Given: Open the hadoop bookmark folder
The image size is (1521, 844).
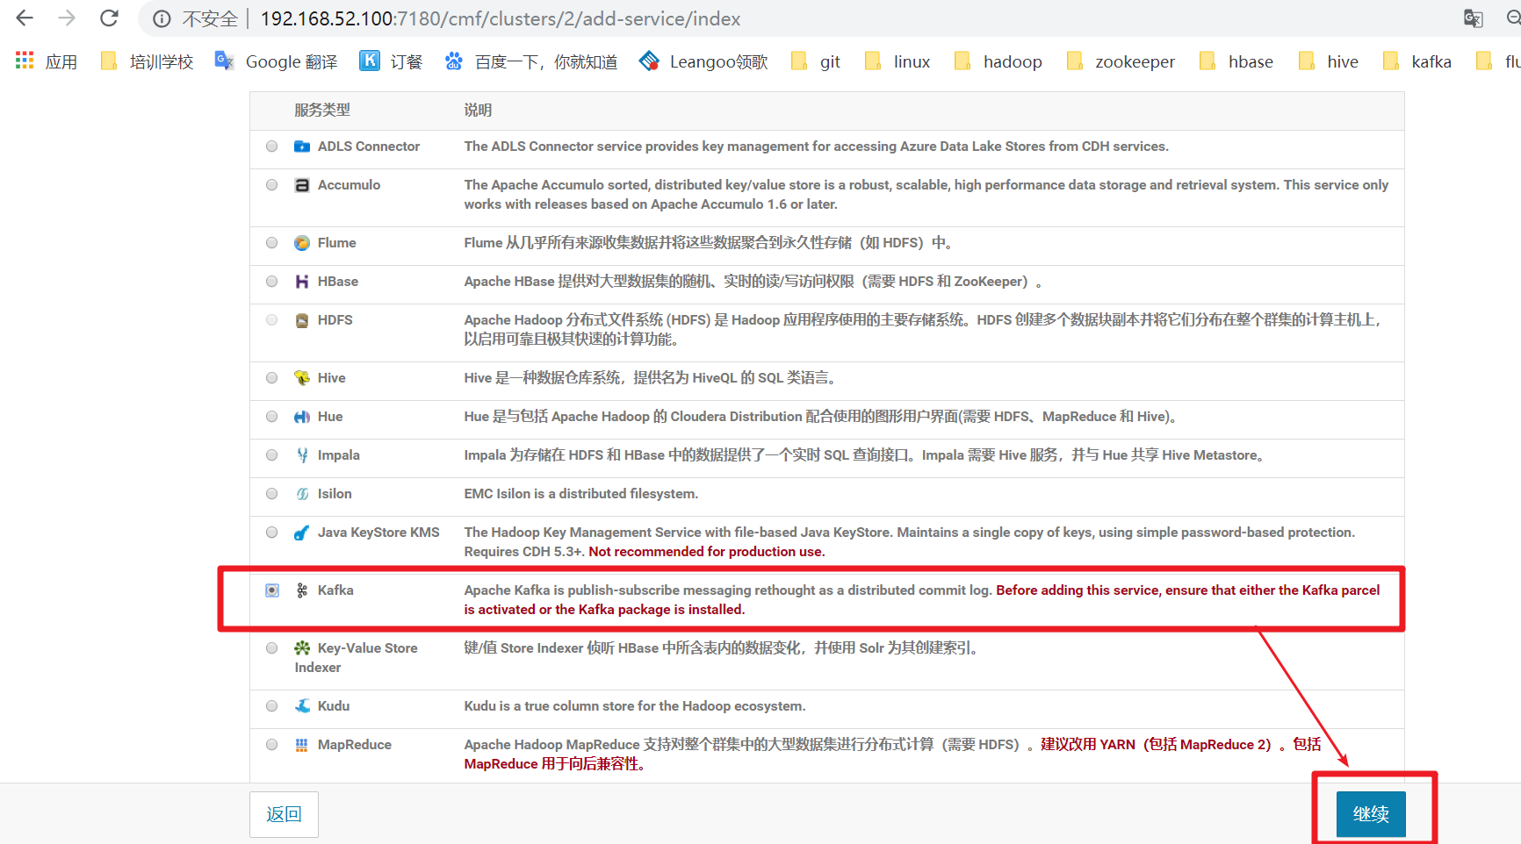Looking at the screenshot, I should point(998,61).
